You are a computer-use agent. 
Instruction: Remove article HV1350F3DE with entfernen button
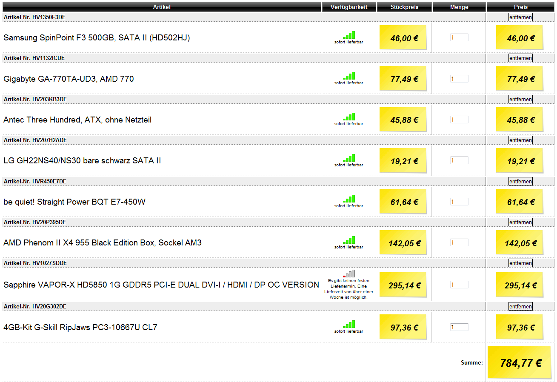pyautogui.click(x=520, y=17)
